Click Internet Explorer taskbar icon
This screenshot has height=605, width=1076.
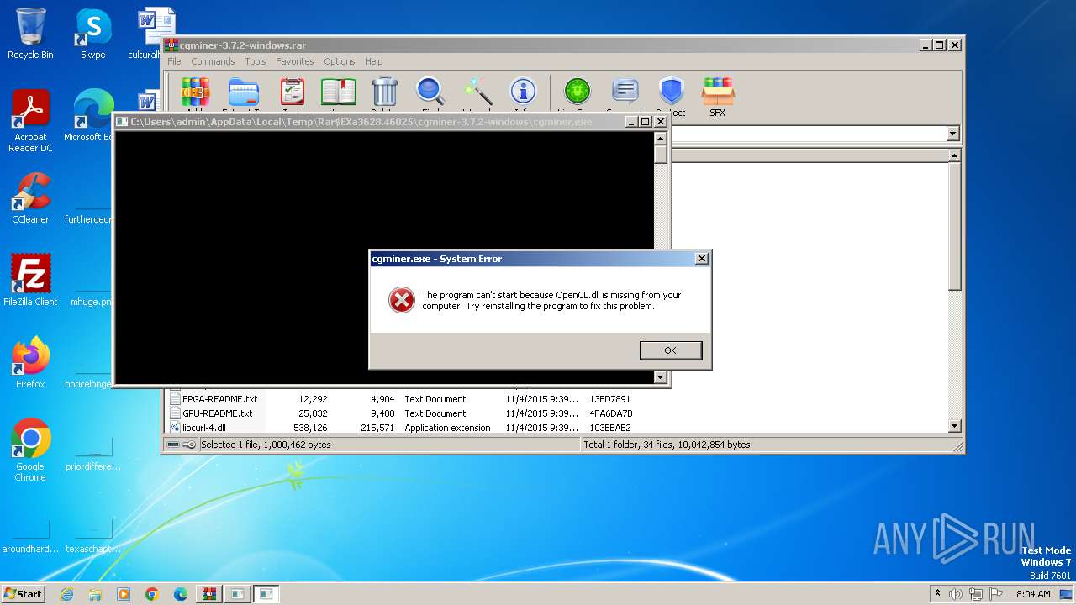coord(66,594)
